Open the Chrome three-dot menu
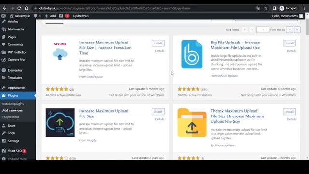The width and height of the screenshot is (309, 174). pyautogui.click(x=304, y=8)
